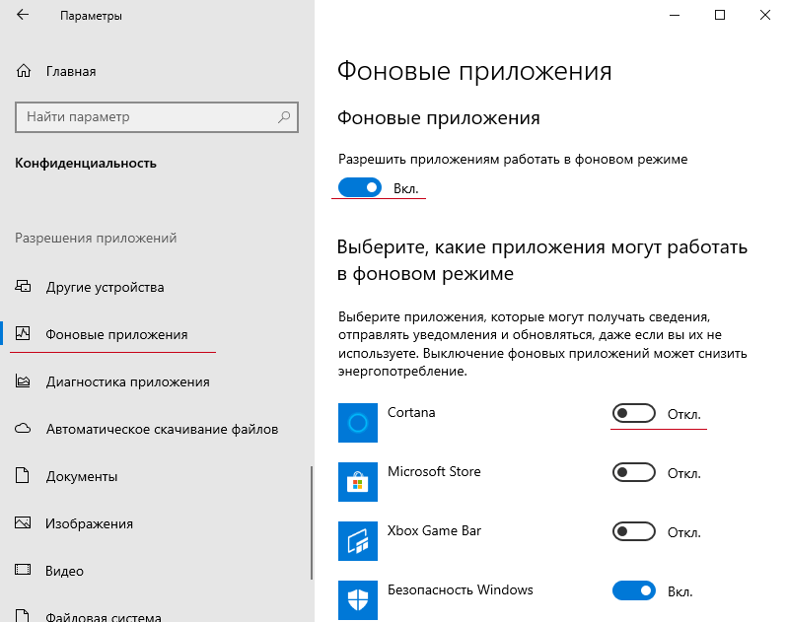The image size is (787, 622).
Task: Click the Разрешения приложений section label
Action: click(96, 238)
